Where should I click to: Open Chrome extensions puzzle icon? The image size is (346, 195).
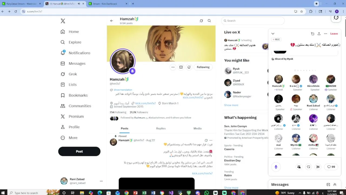[x=311, y=11]
